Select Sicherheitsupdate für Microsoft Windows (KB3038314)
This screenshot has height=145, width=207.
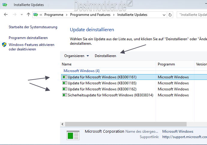(134, 95)
